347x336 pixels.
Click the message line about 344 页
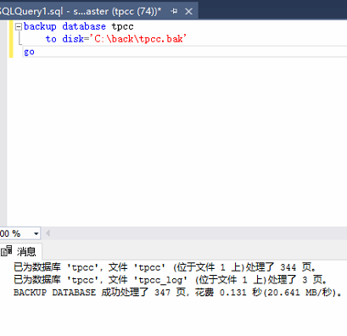165,267
